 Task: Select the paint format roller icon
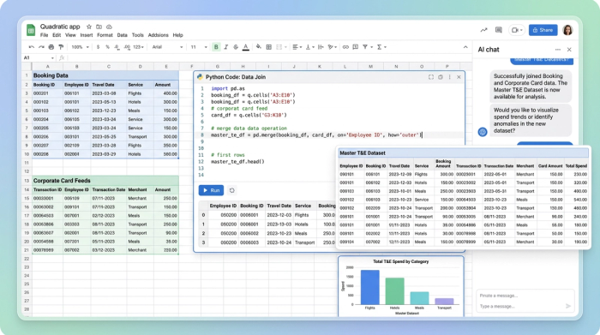pyautogui.click(x=61, y=47)
